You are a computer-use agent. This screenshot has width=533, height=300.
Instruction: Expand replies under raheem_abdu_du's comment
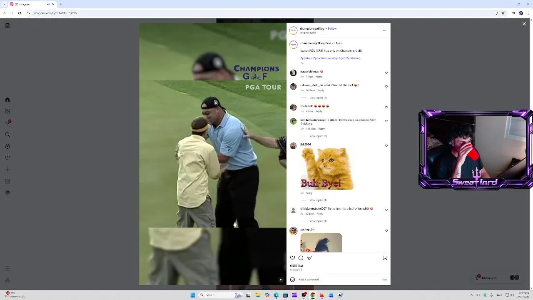[x=318, y=98]
